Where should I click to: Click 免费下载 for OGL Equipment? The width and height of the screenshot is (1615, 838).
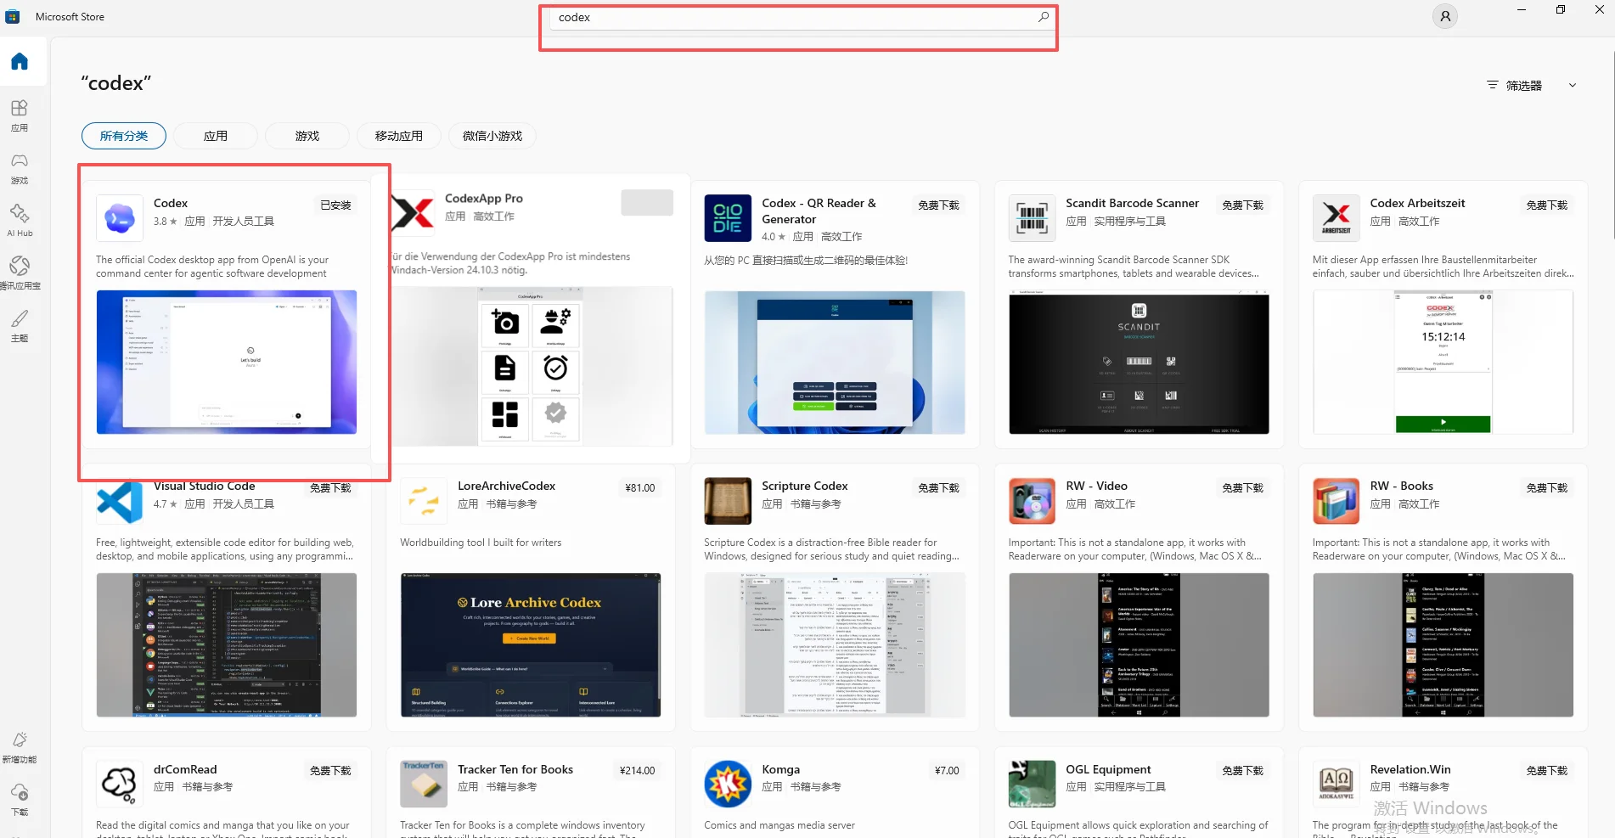click(1242, 770)
